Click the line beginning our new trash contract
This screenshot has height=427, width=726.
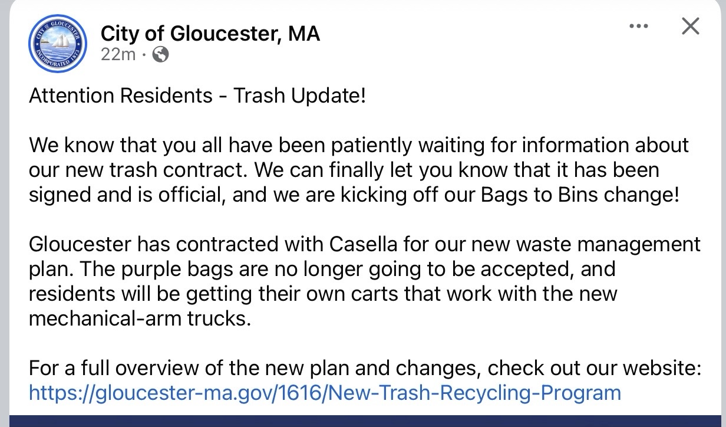pyautogui.click(x=344, y=170)
